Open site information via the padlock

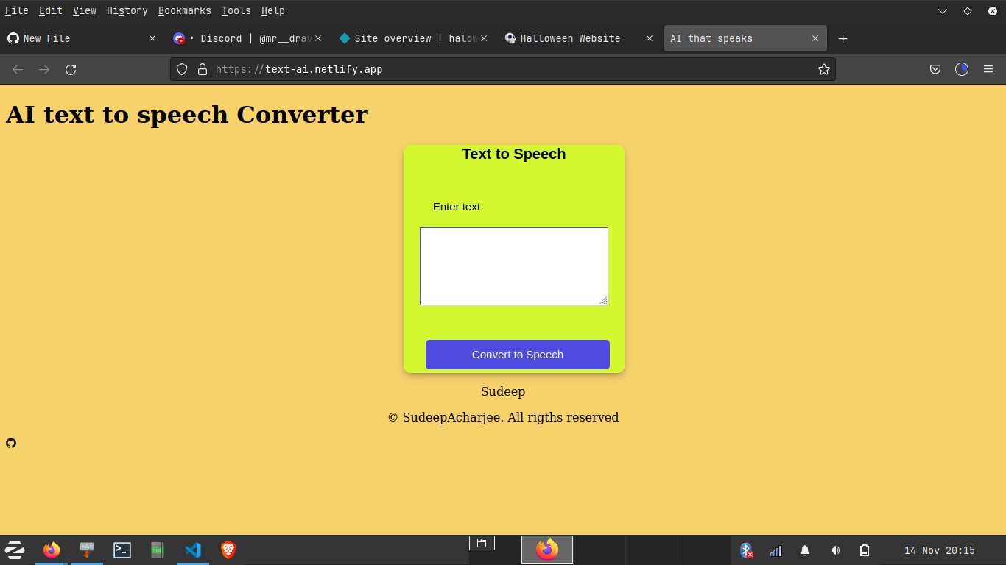pyautogui.click(x=203, y=69)
